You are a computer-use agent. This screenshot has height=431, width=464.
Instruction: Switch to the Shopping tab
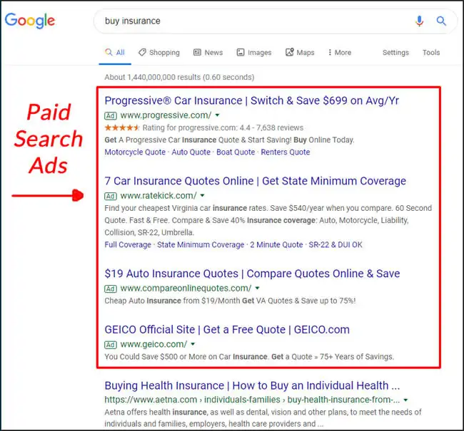(x=159, y=53)
